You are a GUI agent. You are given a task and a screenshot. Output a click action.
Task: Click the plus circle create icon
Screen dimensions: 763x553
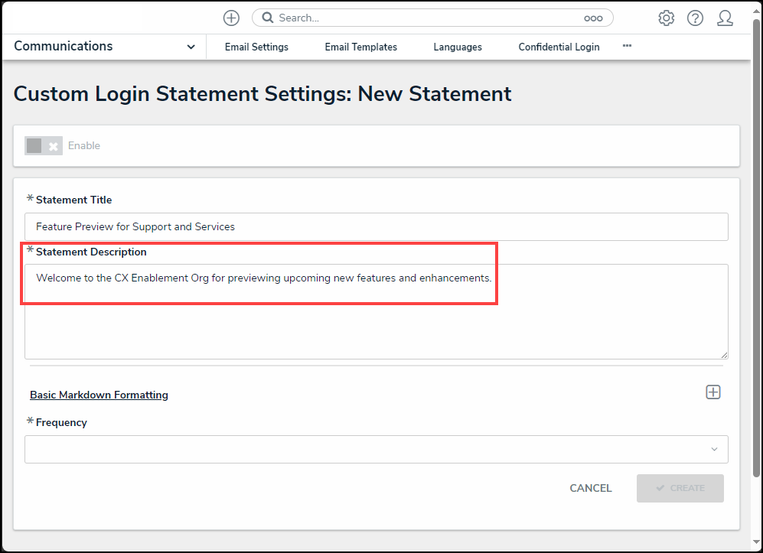pos(231,18)
